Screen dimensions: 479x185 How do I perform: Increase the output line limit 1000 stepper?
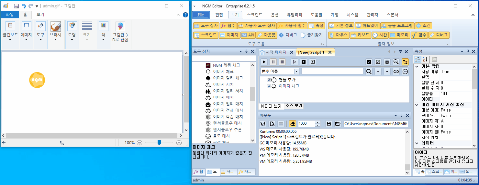coord(317,122)
